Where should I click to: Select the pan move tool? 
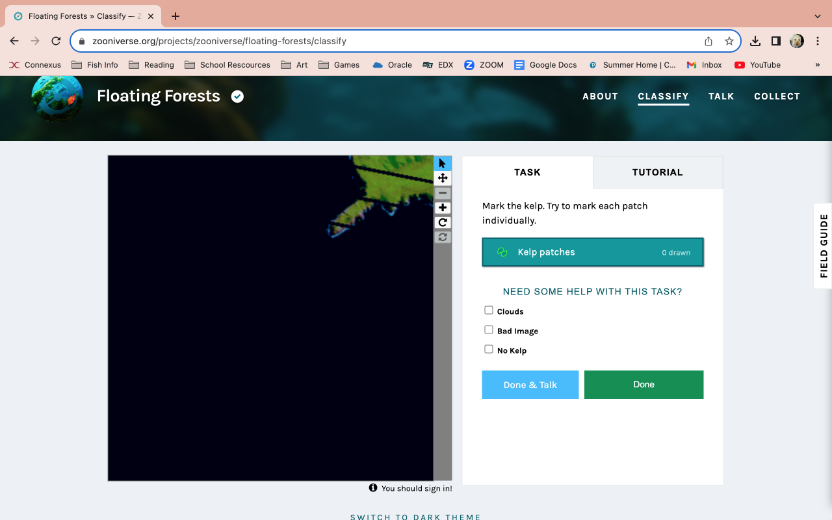pos(443,178)
